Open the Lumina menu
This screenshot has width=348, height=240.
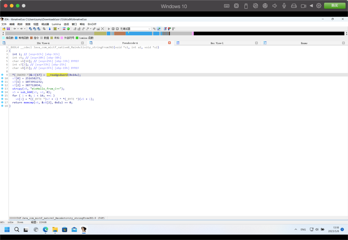(x=56, y=24)
